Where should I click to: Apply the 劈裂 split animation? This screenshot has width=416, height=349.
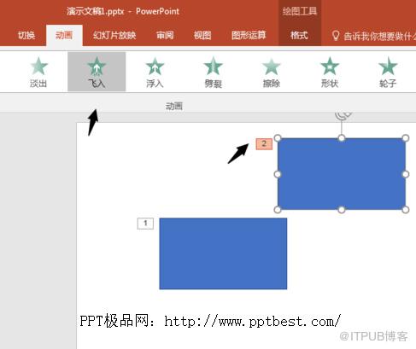(213, 72)
